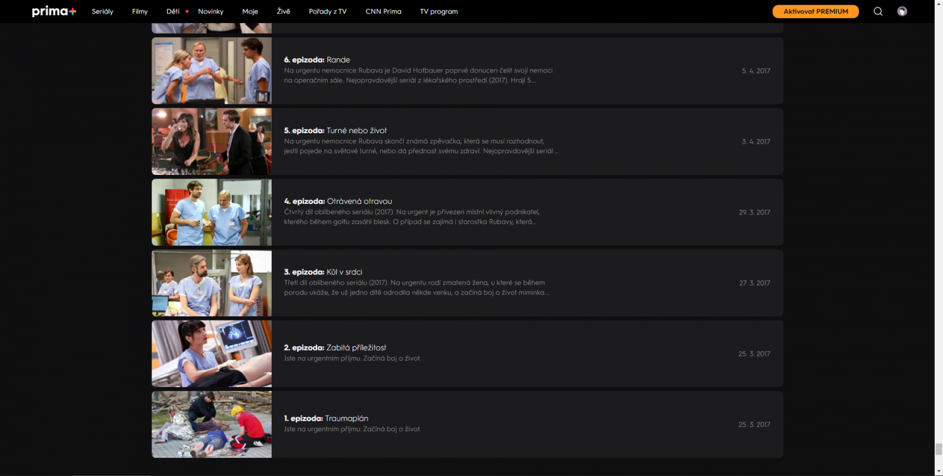Screen dimensions: 943x476
Task: Click Aktivovat PREMIUM button
Action: 815,11
